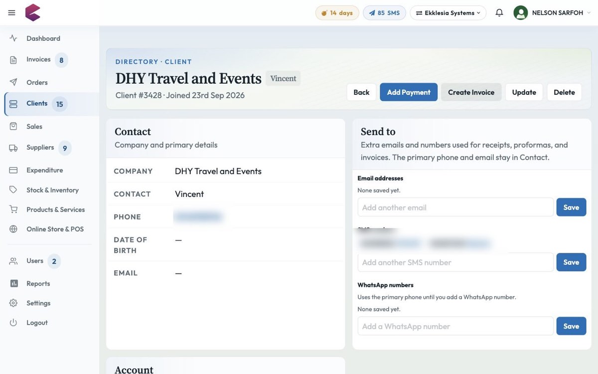This screenshot has height=374, width=598.
Task: Click the Logout power icon
Action: (13, 323)
